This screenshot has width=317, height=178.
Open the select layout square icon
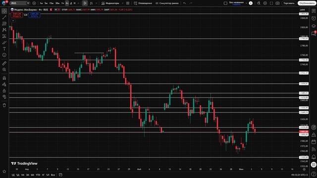coord(225,3)
